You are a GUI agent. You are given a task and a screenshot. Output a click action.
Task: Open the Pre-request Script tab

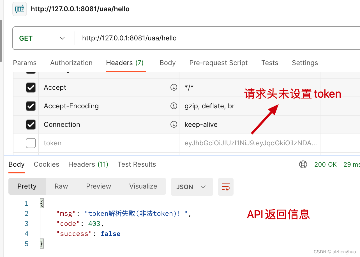click(x=218, y=63)
